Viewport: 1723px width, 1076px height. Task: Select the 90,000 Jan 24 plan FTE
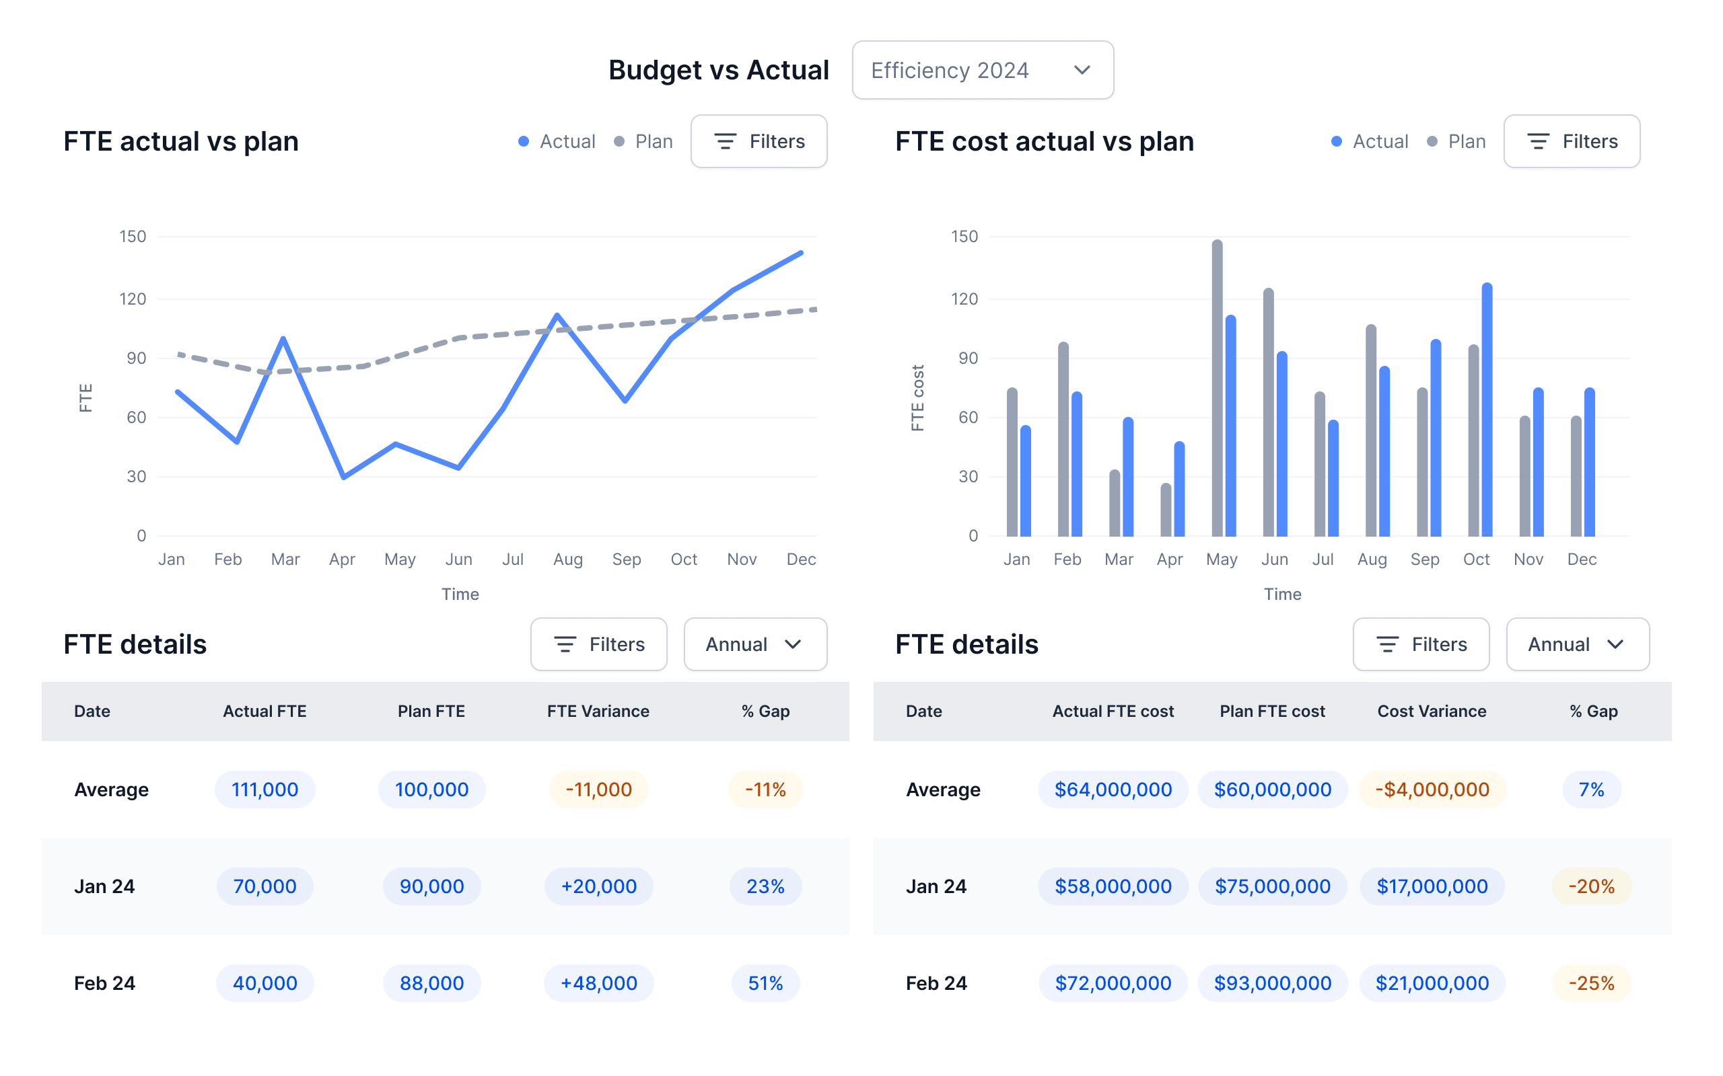(431, 886)
